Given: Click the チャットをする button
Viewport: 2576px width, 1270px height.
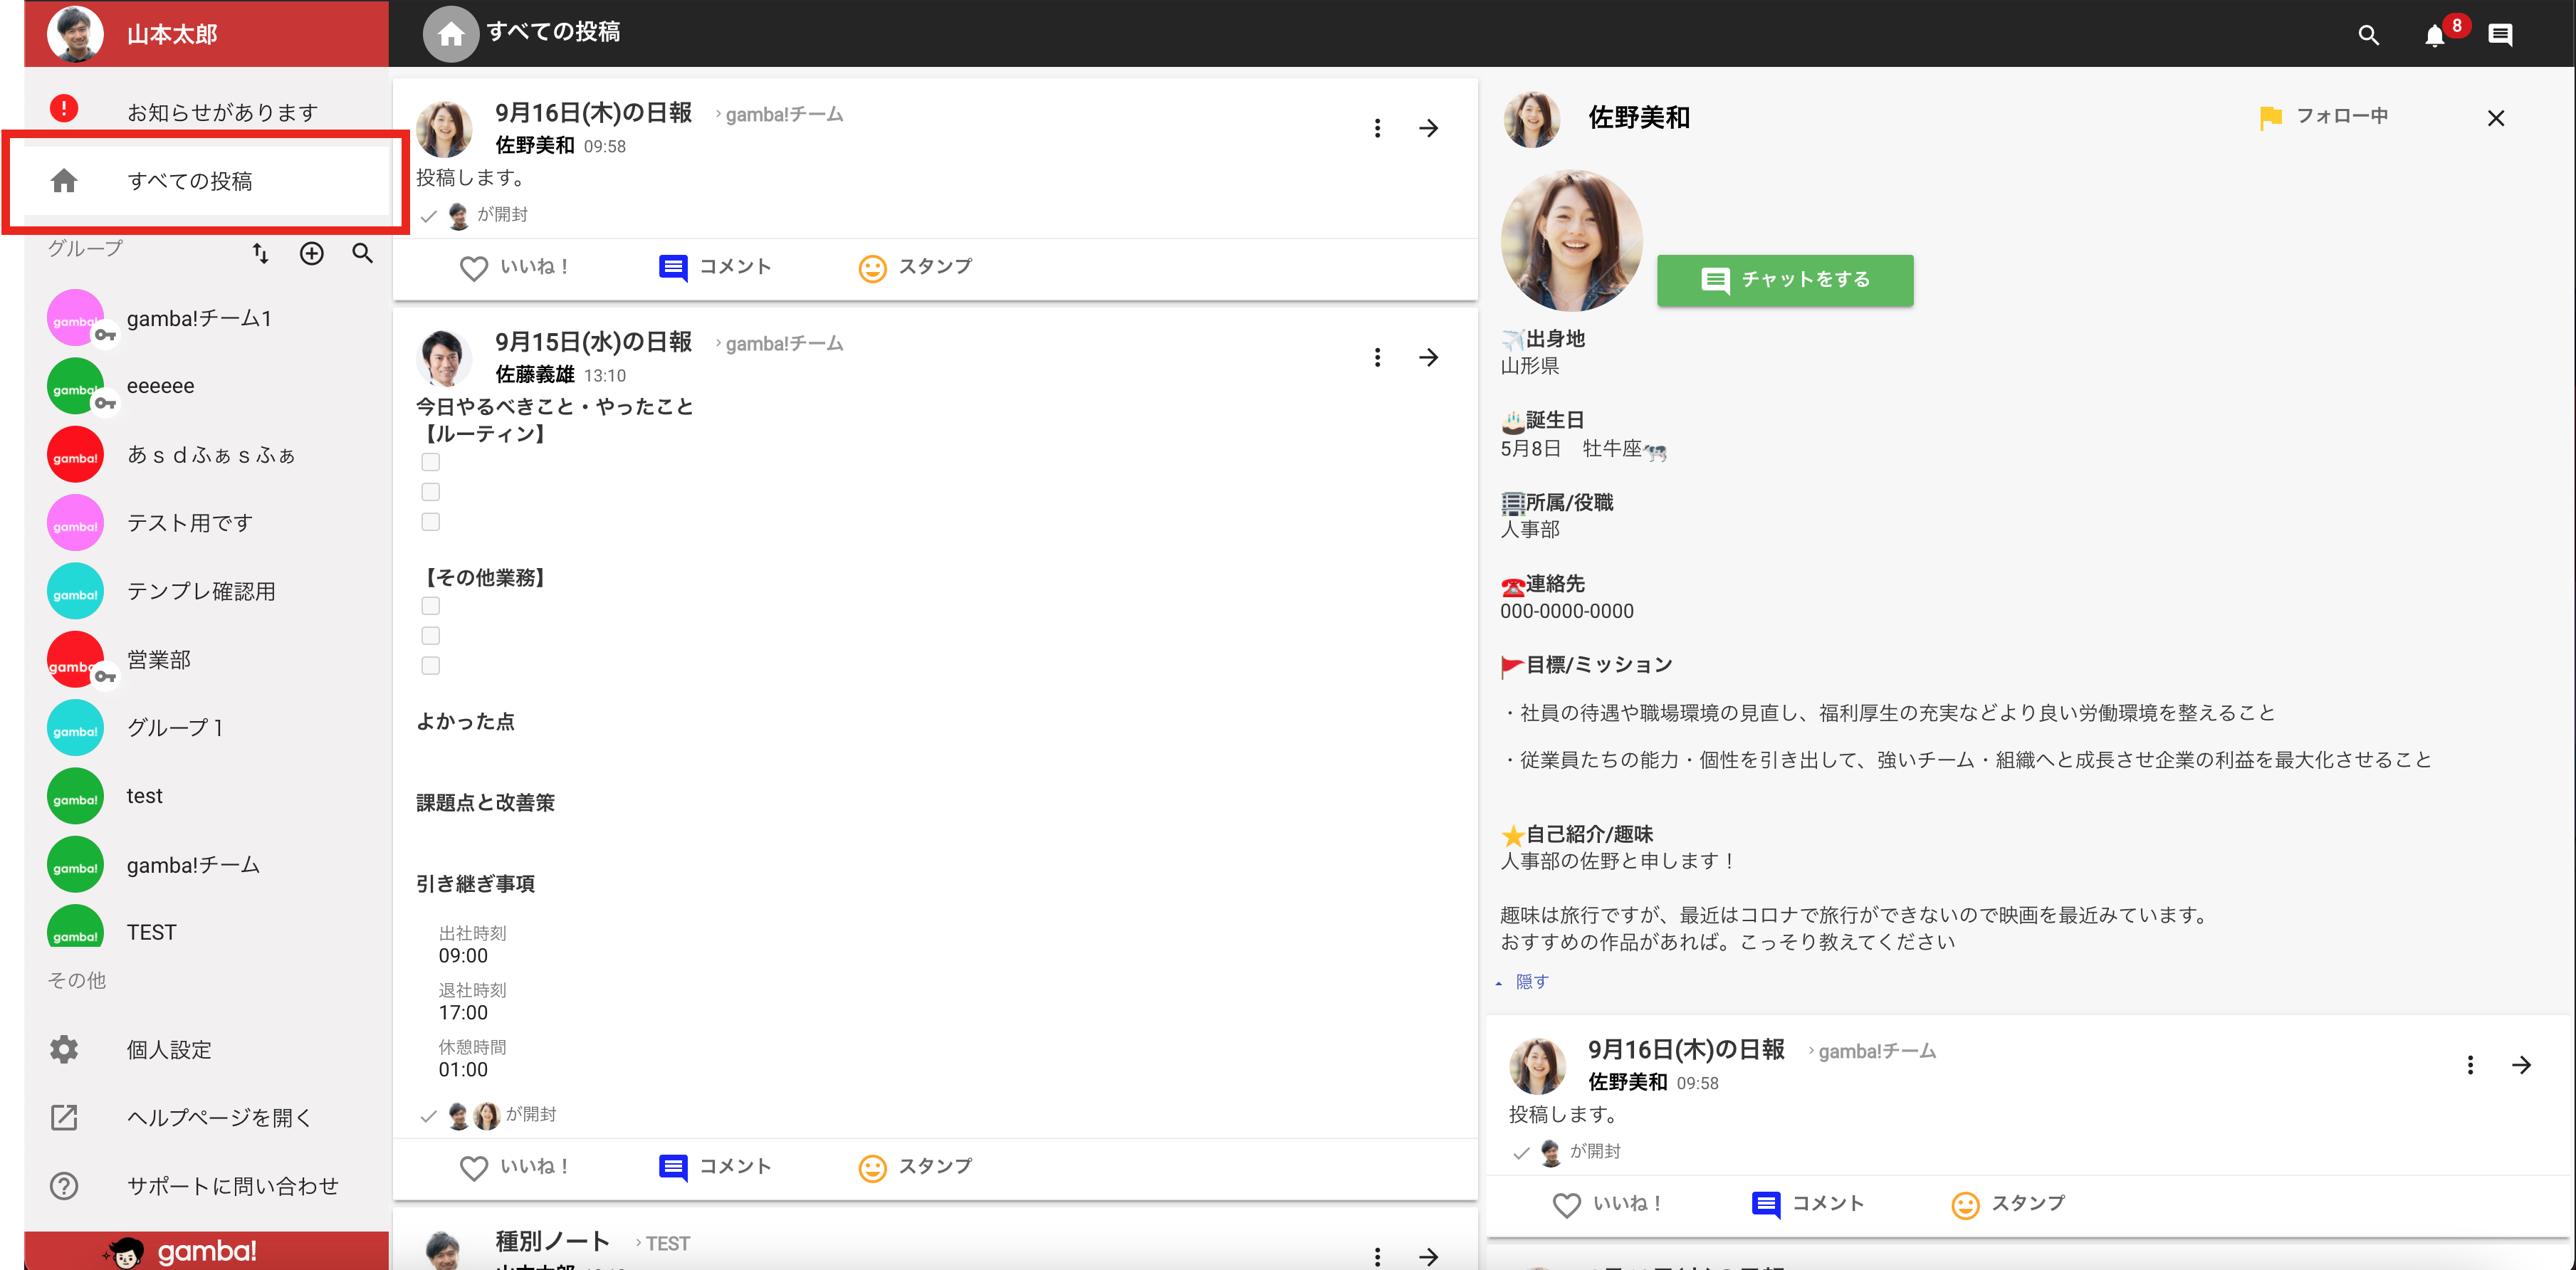Looking at the screenshot, I should [1785, 280].
